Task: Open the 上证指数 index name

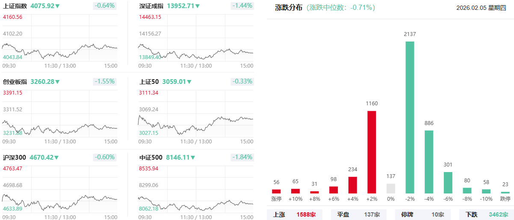Action: [15, 6]
